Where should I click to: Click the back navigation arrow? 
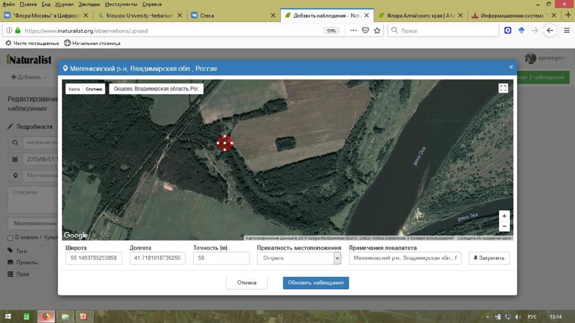click(x=550, y=31)
